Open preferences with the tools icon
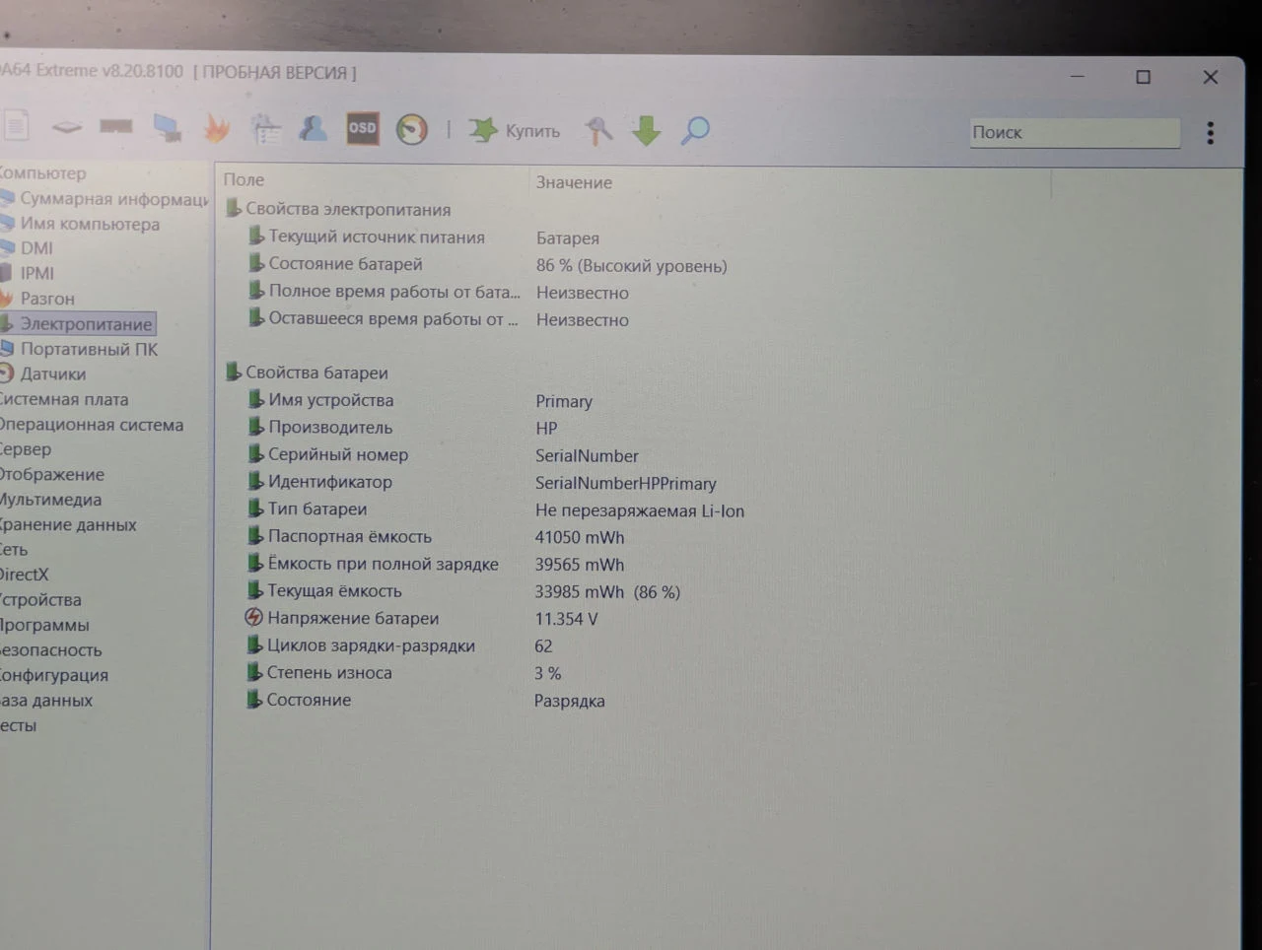The height and width of the screenshot is (950, 1262). point(598,130)
